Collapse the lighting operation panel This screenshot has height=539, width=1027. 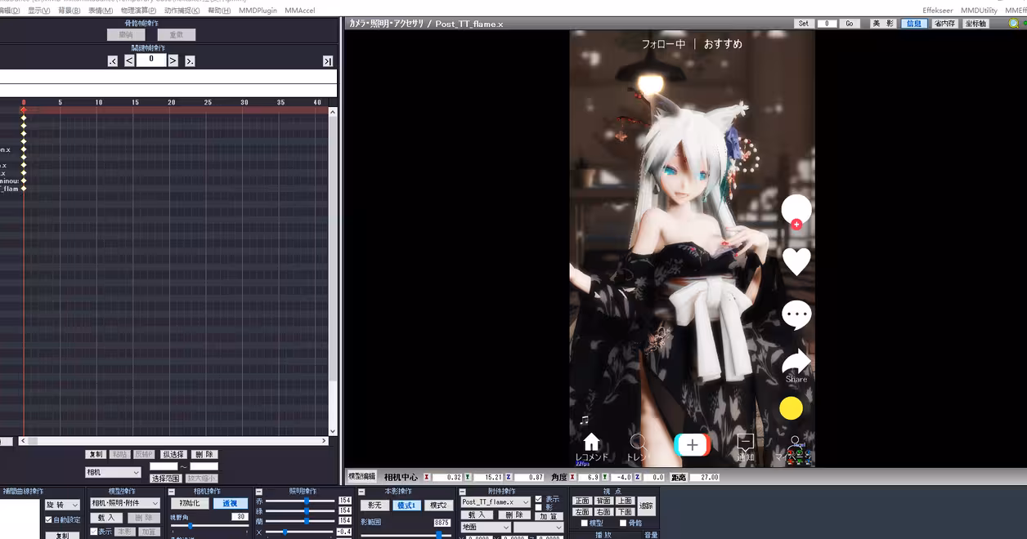pos(258,492)
